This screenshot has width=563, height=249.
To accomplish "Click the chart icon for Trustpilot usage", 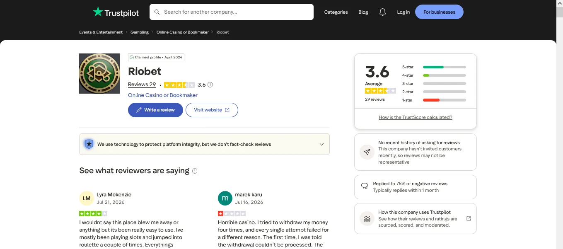I will coord(367,218).
